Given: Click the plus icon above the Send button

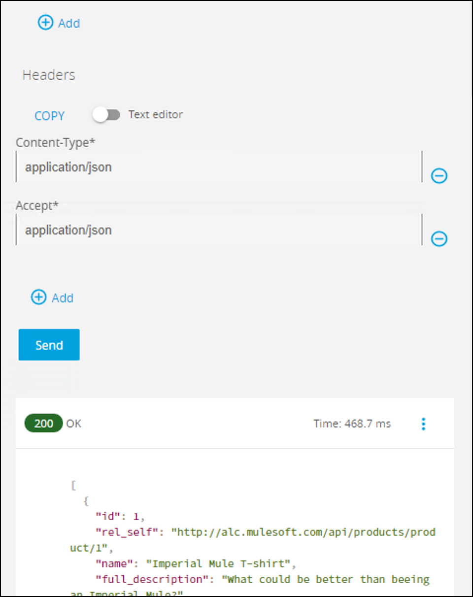Looking at the screenshot, I should point(38,297).
